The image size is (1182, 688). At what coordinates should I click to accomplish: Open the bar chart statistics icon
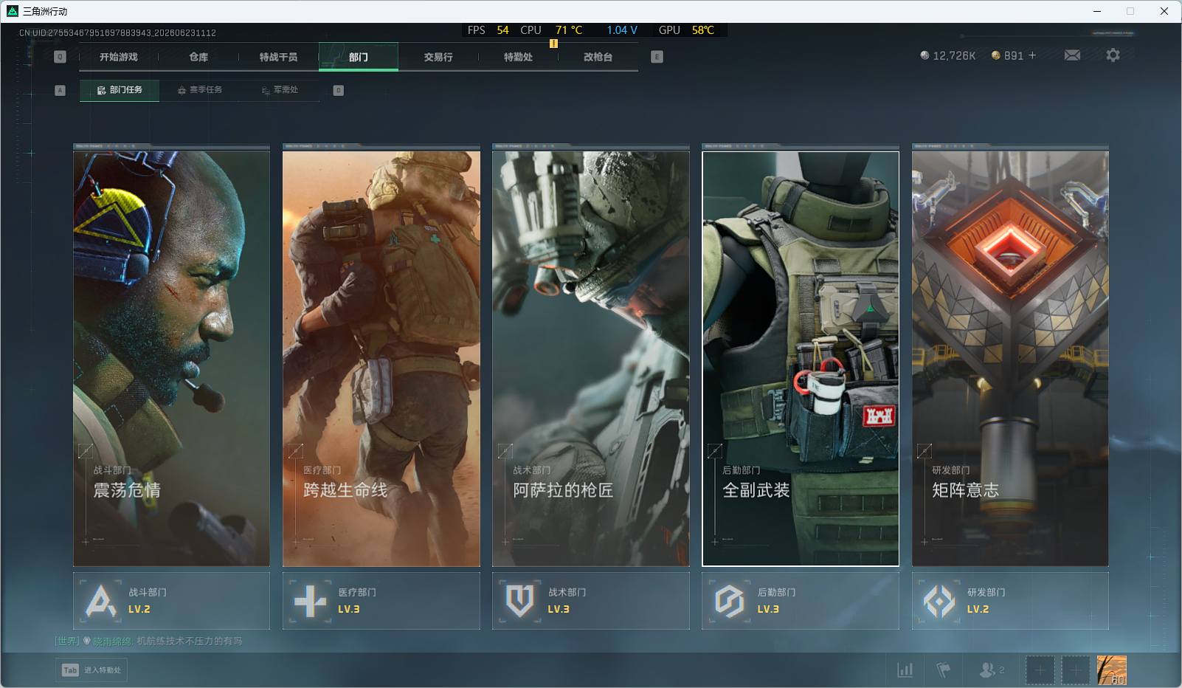point(905,670)
